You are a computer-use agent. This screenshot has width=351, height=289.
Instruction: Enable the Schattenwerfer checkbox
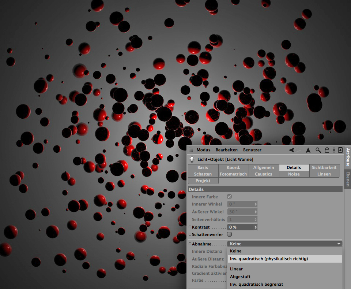[230, 234]
